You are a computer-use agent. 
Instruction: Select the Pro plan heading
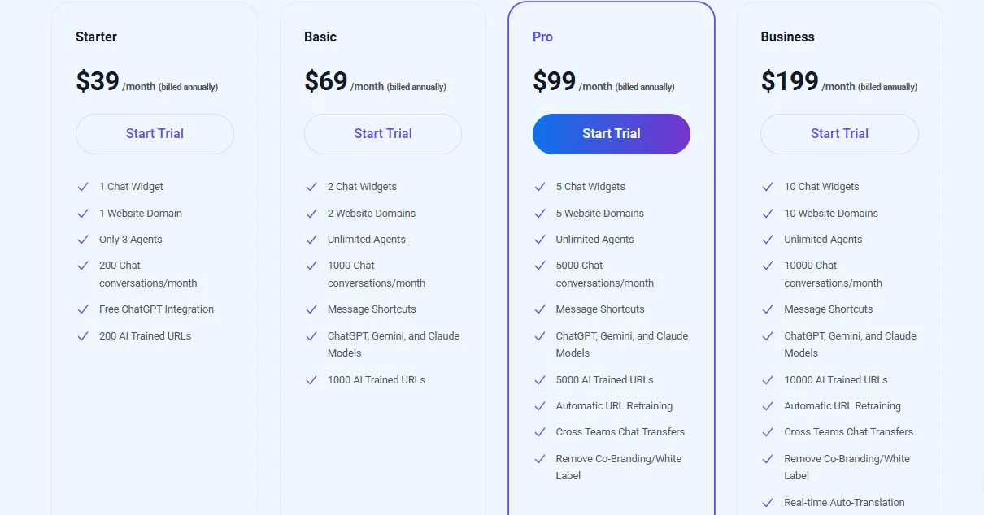point(542,37)
